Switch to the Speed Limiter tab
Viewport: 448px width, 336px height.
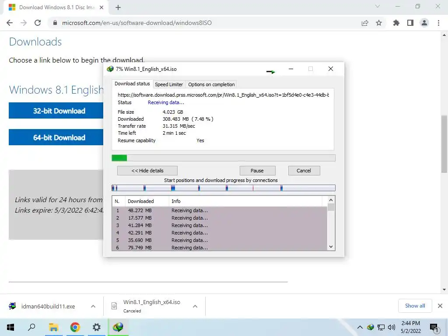(x=169, y=84)
